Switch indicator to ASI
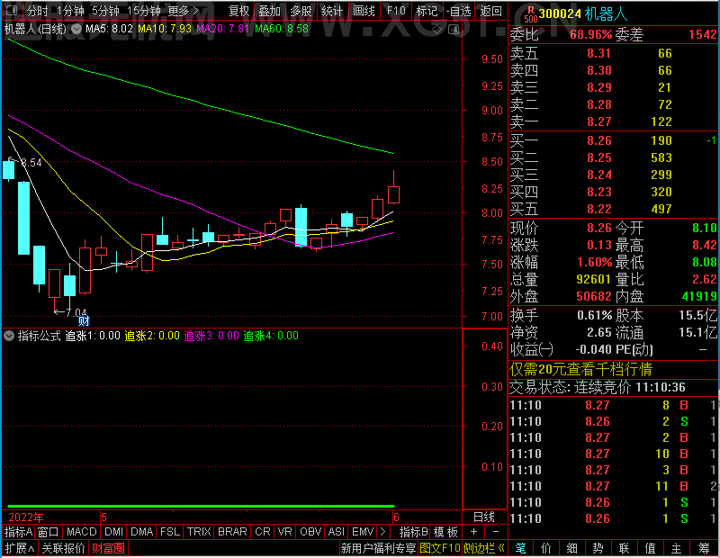This screenshot has width=720, height=558. pyautogui.click(x=336, y=532)
